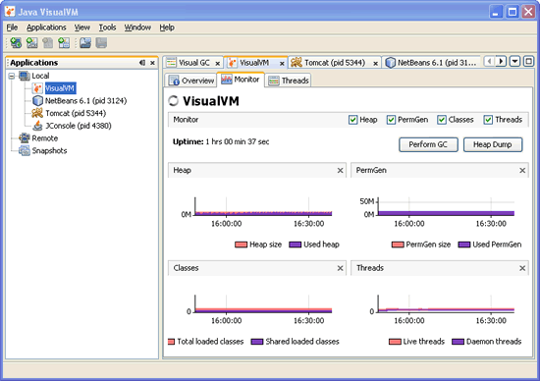Click the Shared loaded classes legend swatch

click(257, 342)
